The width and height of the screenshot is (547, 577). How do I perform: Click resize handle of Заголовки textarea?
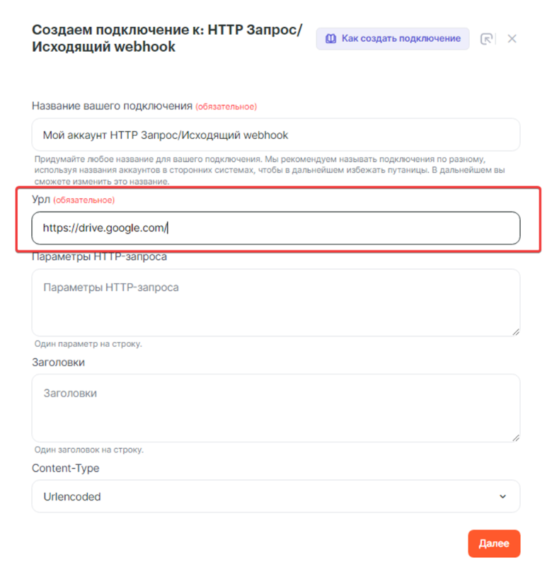pyautogui.click(x=516, y=437)
